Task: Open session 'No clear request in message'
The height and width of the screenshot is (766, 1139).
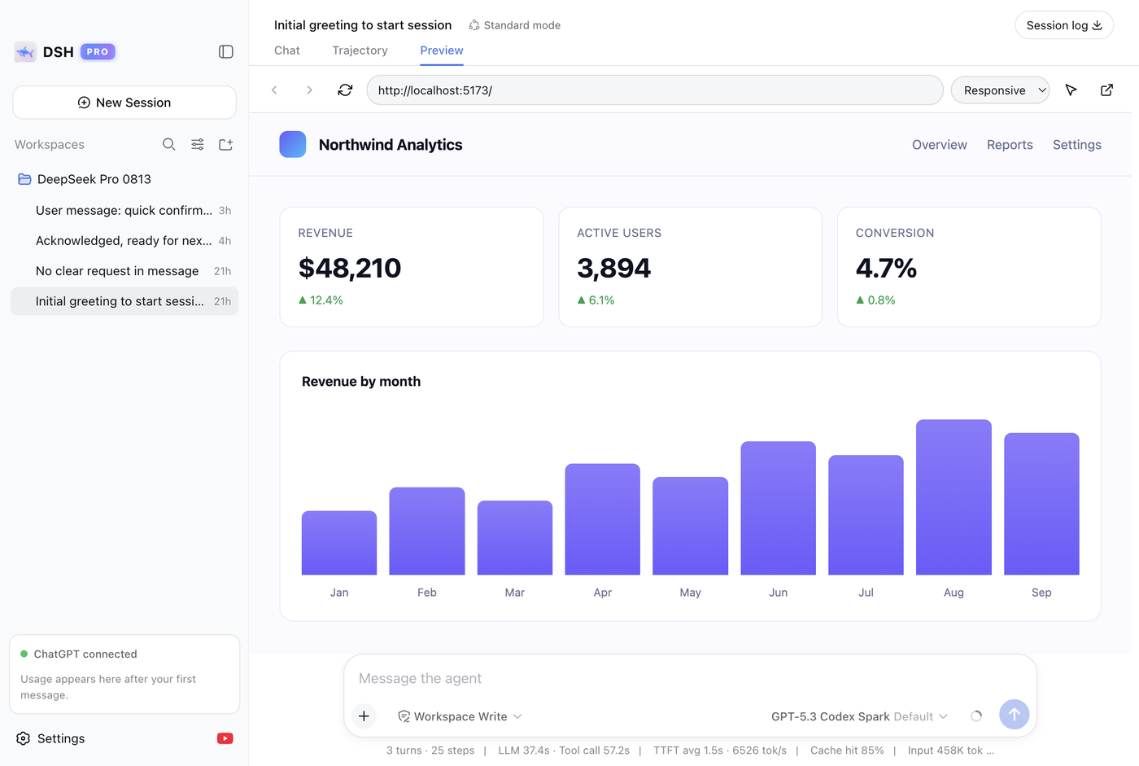Action: 124,271
